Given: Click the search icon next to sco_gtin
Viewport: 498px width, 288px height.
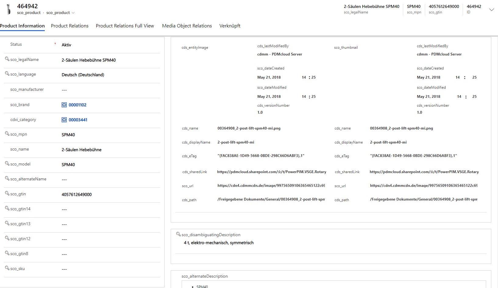Looking at the screenshot, I should [7, 194].
